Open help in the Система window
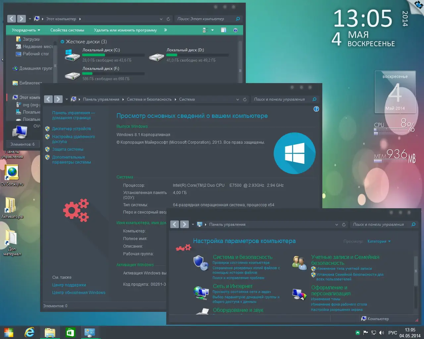 click(316, 109)
